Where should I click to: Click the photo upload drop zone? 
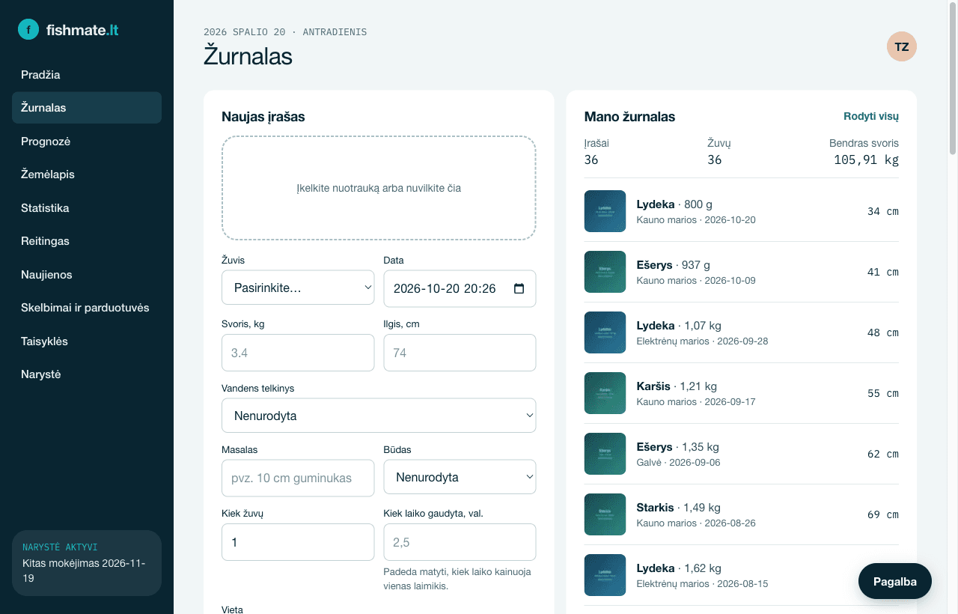(x=379, y=188)
